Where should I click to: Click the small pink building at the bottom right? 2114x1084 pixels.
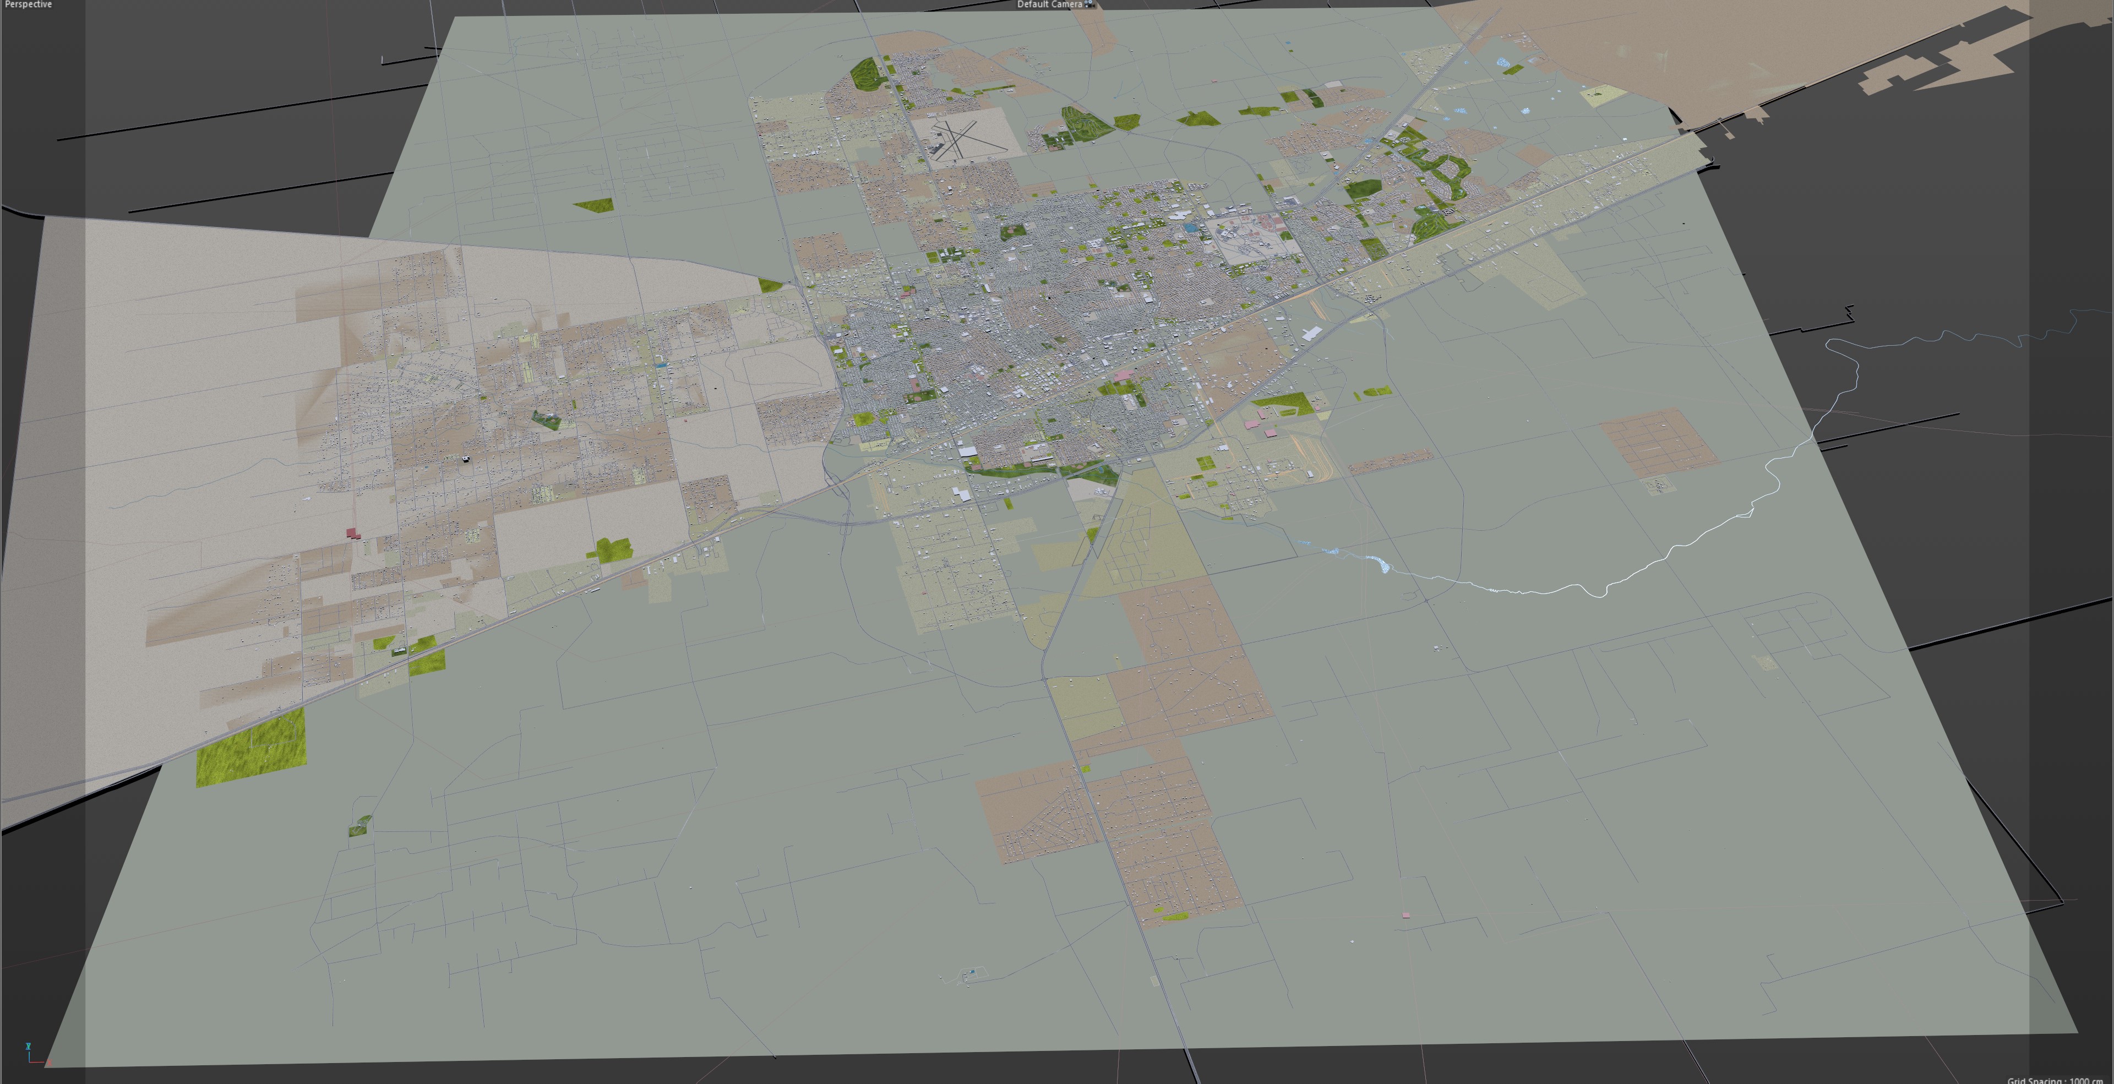[1405, 915]
